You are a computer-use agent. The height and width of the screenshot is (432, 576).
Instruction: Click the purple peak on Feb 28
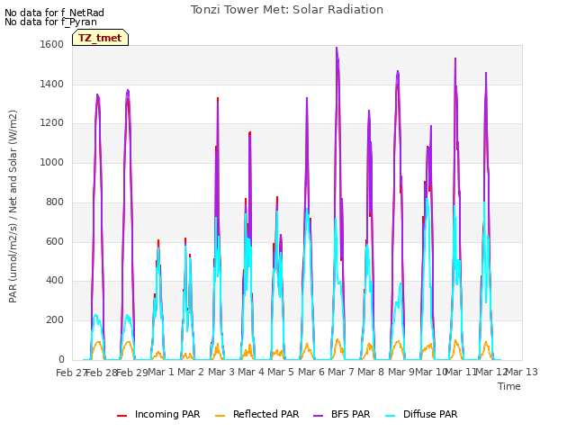(97, 95)
